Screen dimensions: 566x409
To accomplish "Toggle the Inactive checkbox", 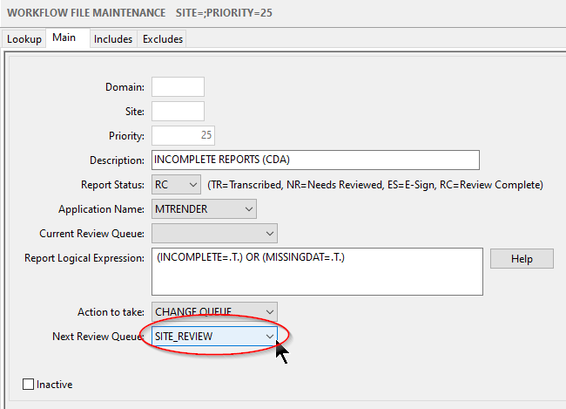I will (28, 385).
